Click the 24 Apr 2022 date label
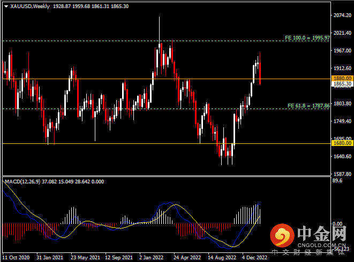 187,257
